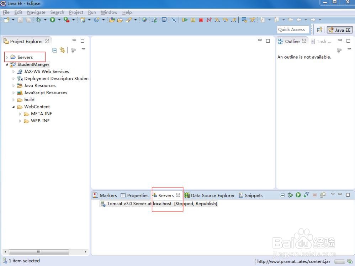
Task: Click the Publish to server icon
Action: pos(323,195)
